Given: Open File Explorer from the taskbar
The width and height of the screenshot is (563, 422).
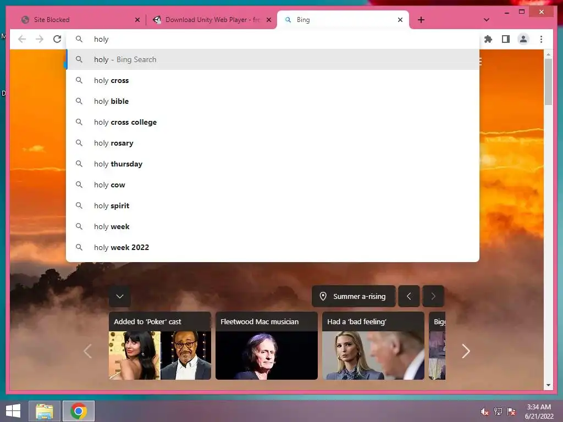Looking at the screenshot, I should 44,411.
